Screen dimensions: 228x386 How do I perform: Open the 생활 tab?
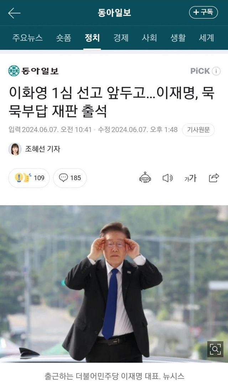coord(178,38)
